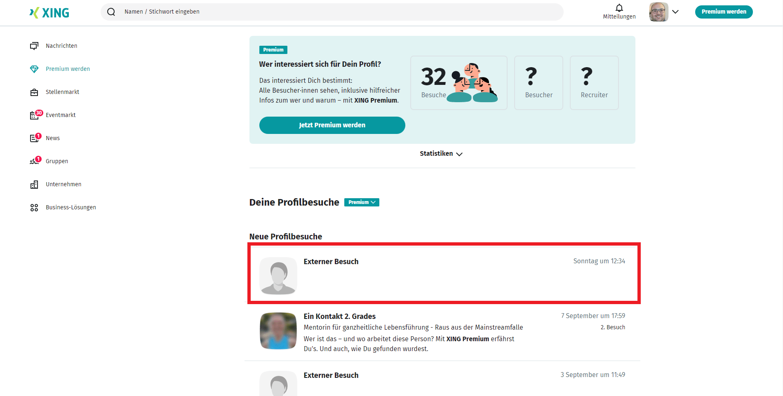The image size is (783, 396).
Task: Open Gruppen from the sidebar
Action: point(56,161)
